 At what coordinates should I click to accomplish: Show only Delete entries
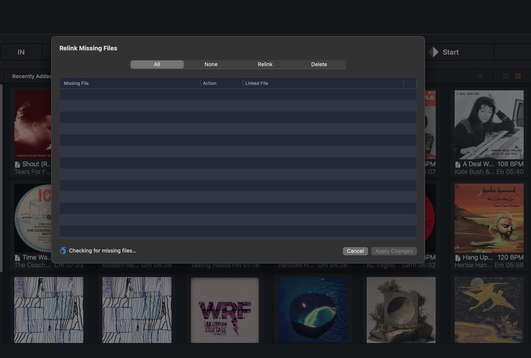coord(319,64)
